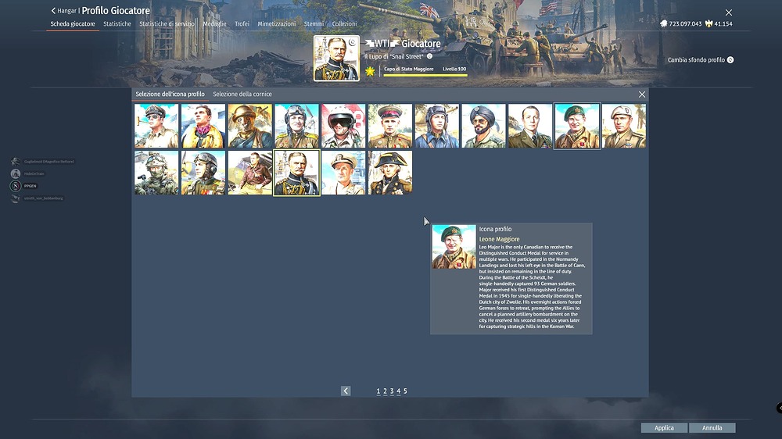Click Cambia sfondo profilo
Viewport: 782px width, 439px height.
point(700,60)
